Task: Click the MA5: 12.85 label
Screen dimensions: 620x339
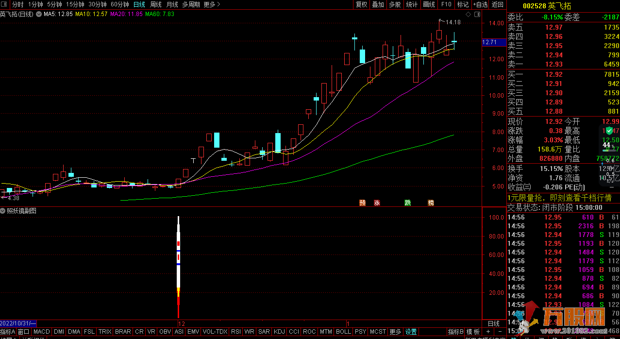Action: coord(58,14)
